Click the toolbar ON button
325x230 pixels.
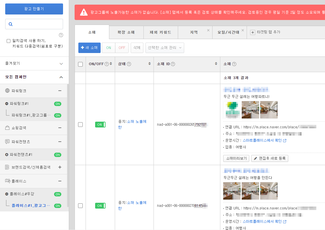(109, 48)
